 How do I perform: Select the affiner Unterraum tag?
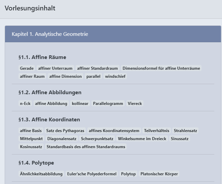55,68
